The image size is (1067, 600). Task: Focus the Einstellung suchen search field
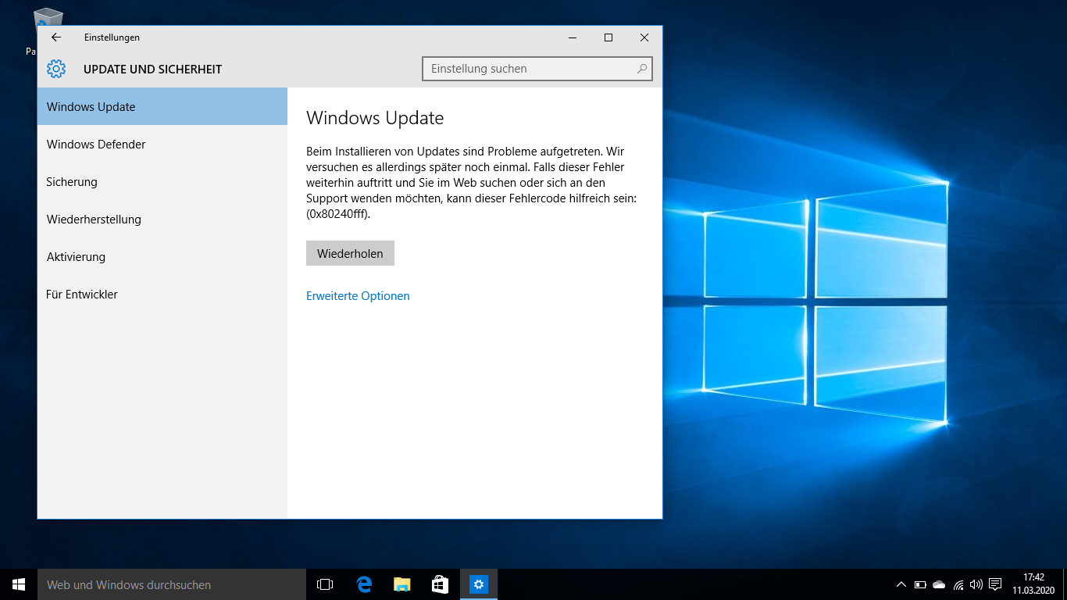coord(537,69)
